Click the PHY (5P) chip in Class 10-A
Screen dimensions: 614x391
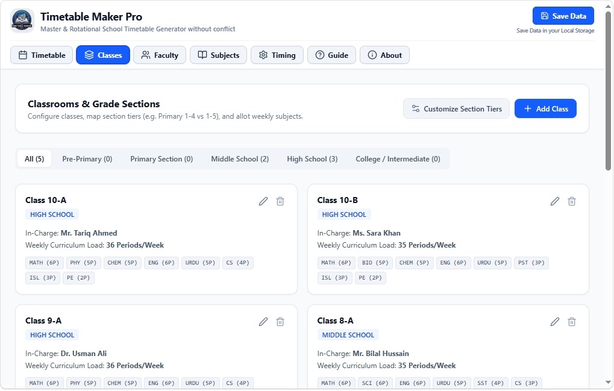(x=83, y=263)
